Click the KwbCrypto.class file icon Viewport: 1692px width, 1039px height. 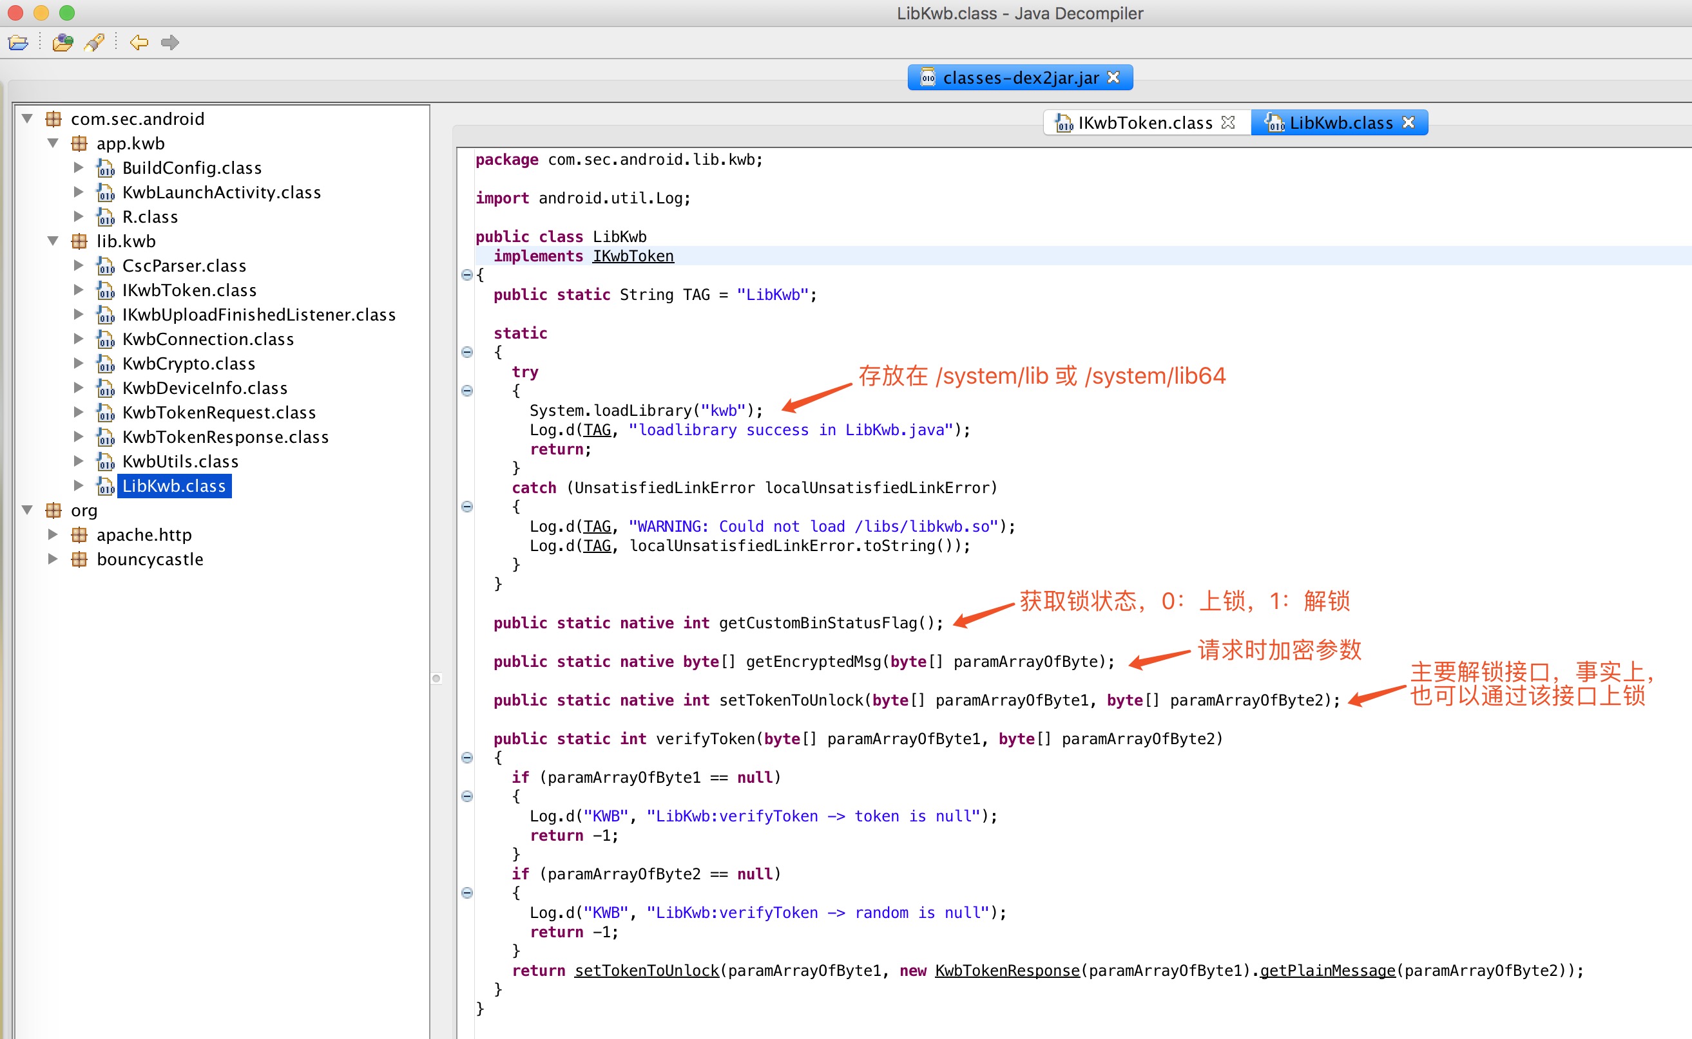pos(105,364)
